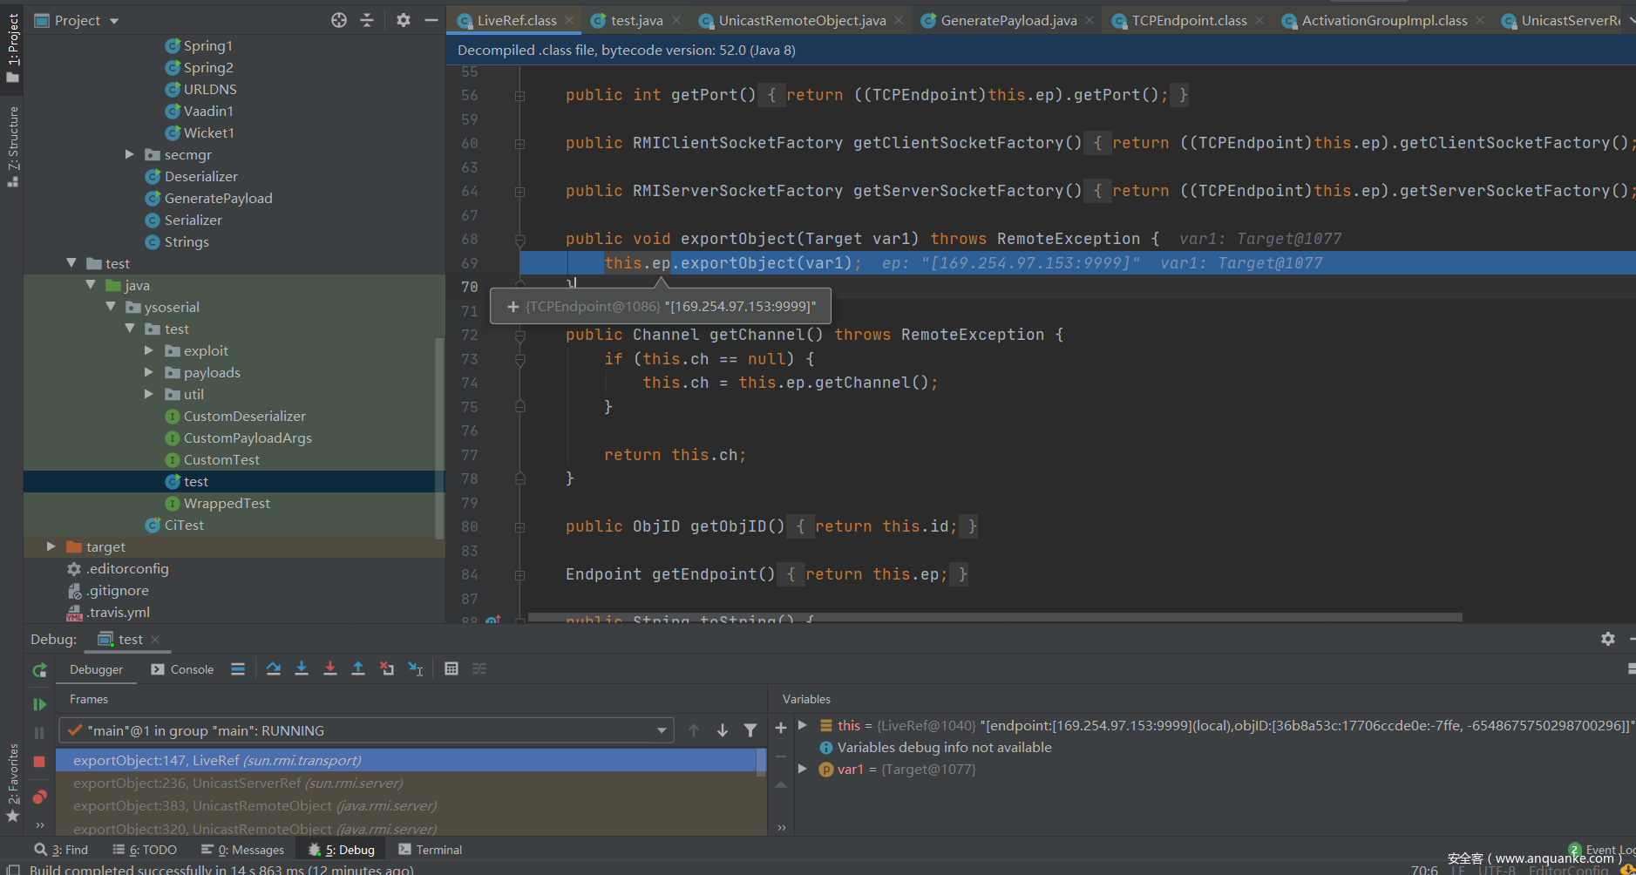Screen dimensions: 1636x875
Task: Expand the var1 variable node
Action: (803, 769)
